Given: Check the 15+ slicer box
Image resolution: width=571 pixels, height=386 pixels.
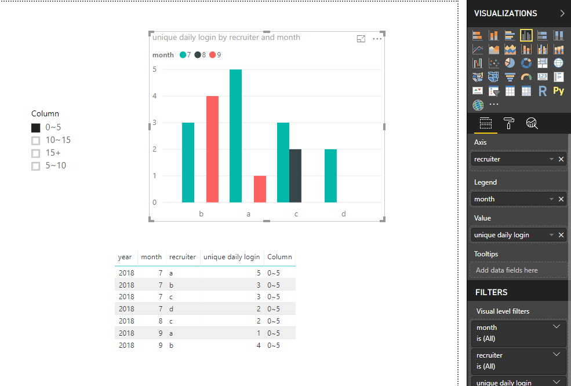Looking at the screenshot, I should coord(36,153).
